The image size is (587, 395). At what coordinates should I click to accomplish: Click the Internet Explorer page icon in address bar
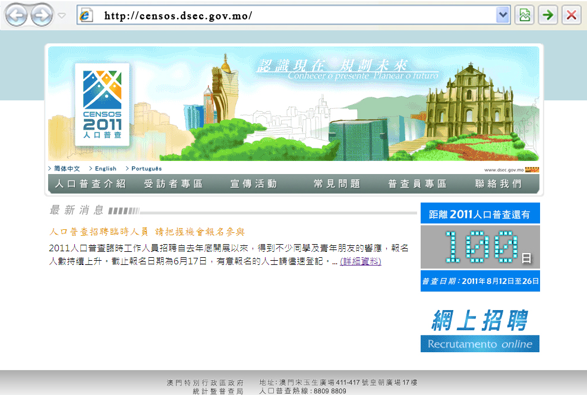pos(87,15)
